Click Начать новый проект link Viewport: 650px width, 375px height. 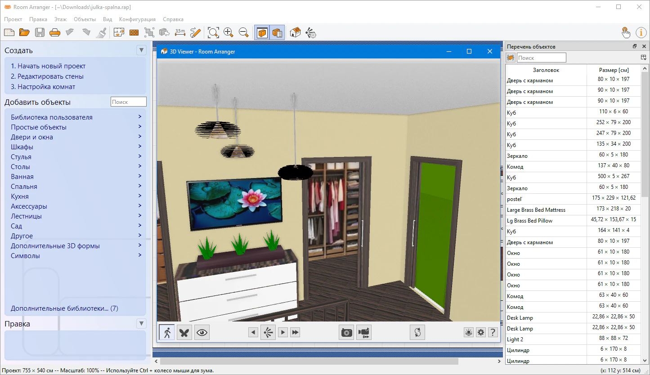click(48, 66)
